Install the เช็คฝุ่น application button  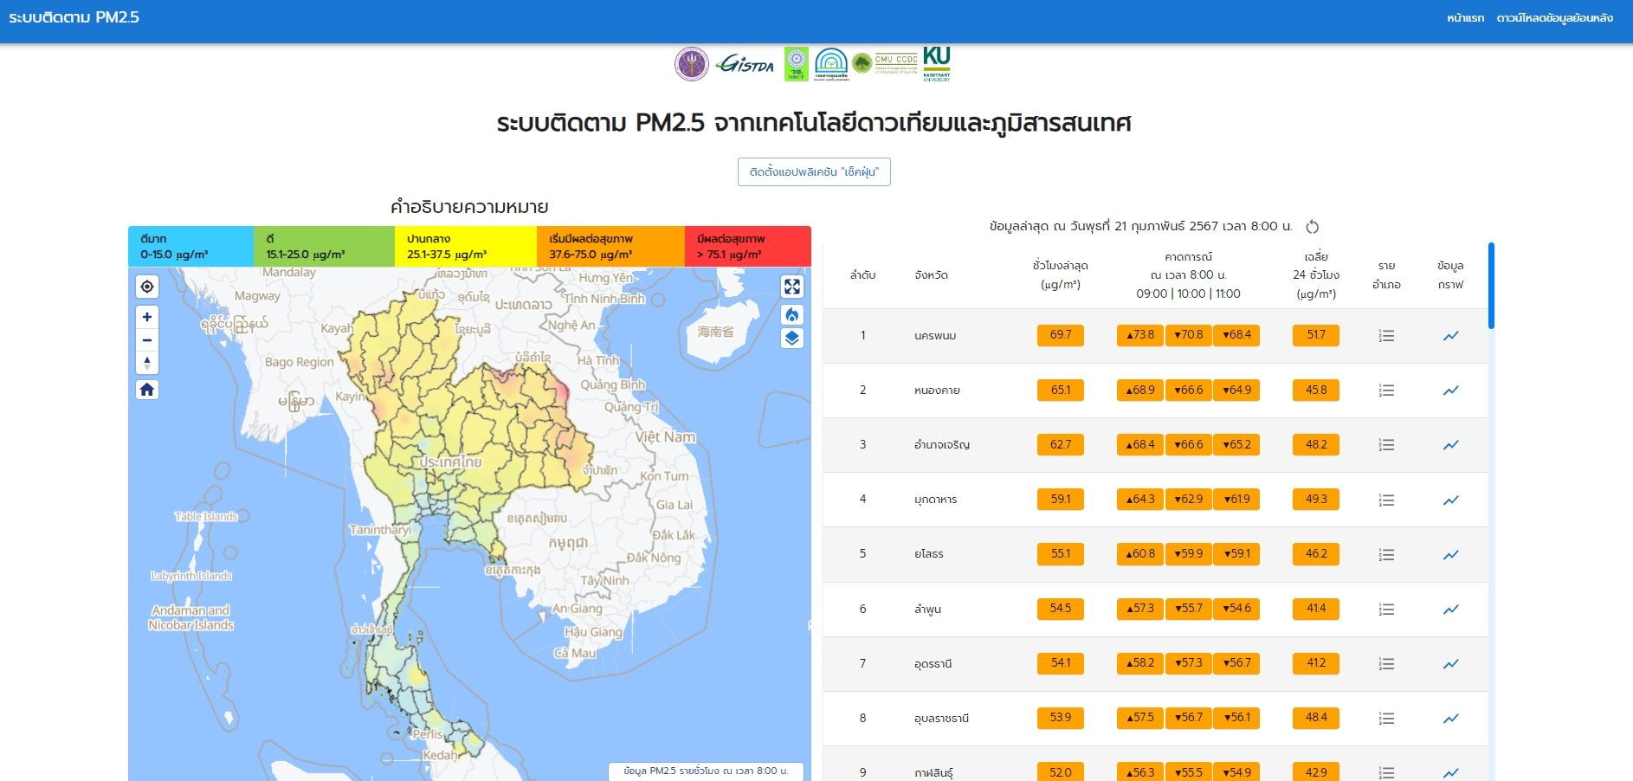(x=814, y=171)
